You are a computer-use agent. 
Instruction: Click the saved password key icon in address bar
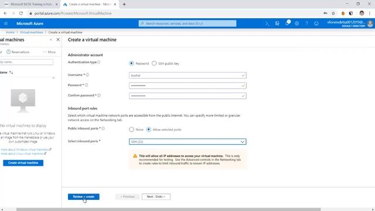(325, 13)
